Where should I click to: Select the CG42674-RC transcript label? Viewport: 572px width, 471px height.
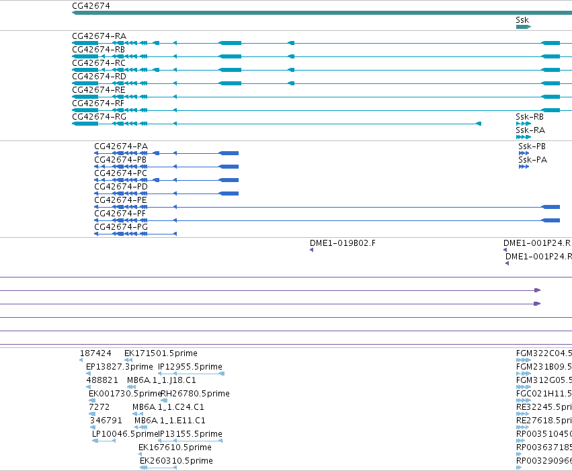pos(99,63)
